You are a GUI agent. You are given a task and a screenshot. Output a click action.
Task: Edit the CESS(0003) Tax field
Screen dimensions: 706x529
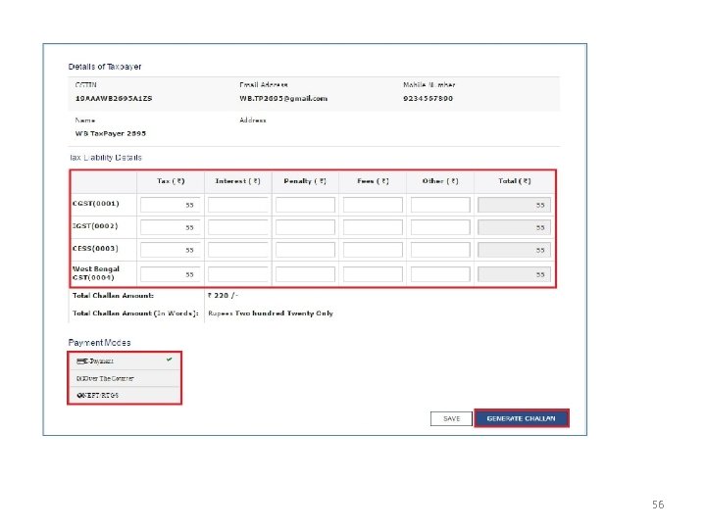click(170, 250)
